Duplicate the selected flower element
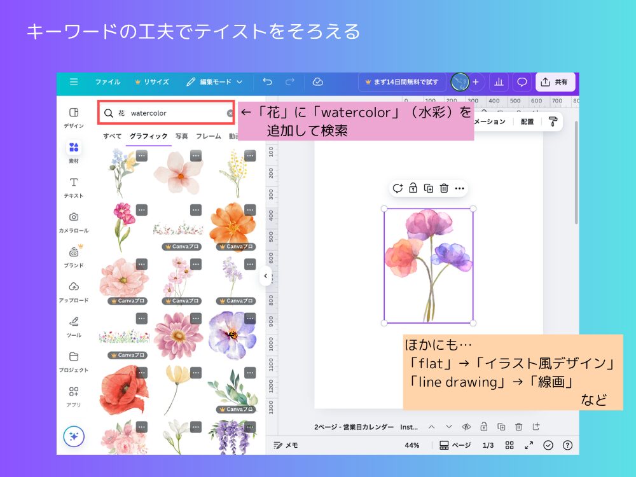636x477 pixels. pyautogui.click(x=428, y=188)
